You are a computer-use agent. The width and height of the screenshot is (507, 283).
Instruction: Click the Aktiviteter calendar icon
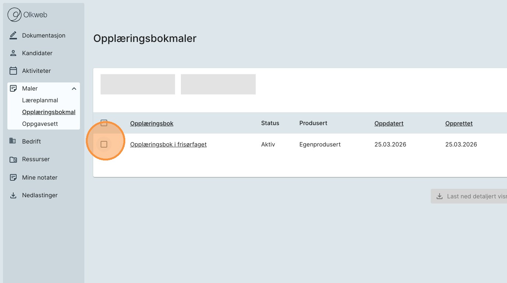pos(13,71)
